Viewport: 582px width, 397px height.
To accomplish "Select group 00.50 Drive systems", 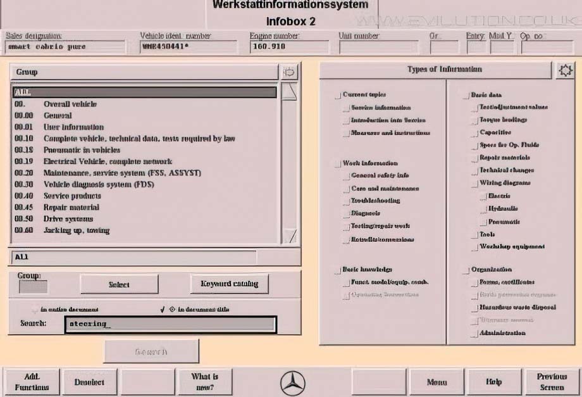I will 145,219.
